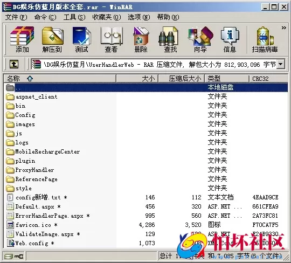The height and width of the screenshot is (263, 291).
Task: Open the 帮助(H) menu
Action: click(168, 17)
